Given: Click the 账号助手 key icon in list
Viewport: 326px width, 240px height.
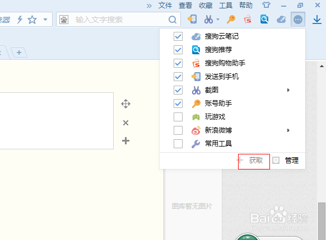Looking at the screenshot, I should pyautogui.click(x=196, y=103).
